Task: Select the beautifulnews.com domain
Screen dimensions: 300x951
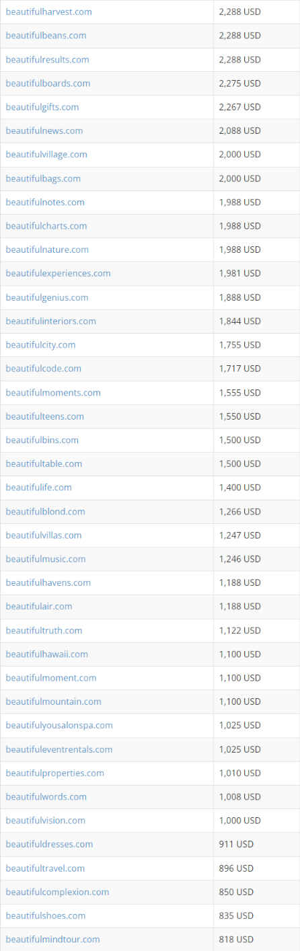Action: pyautogui.click(x=44, y=130)
